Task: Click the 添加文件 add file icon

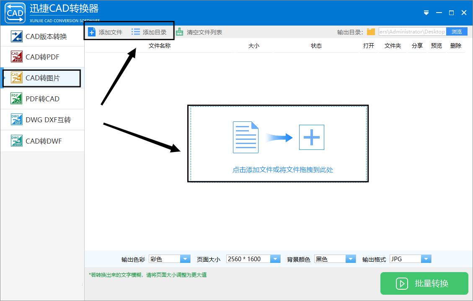Action: point(91,31)
